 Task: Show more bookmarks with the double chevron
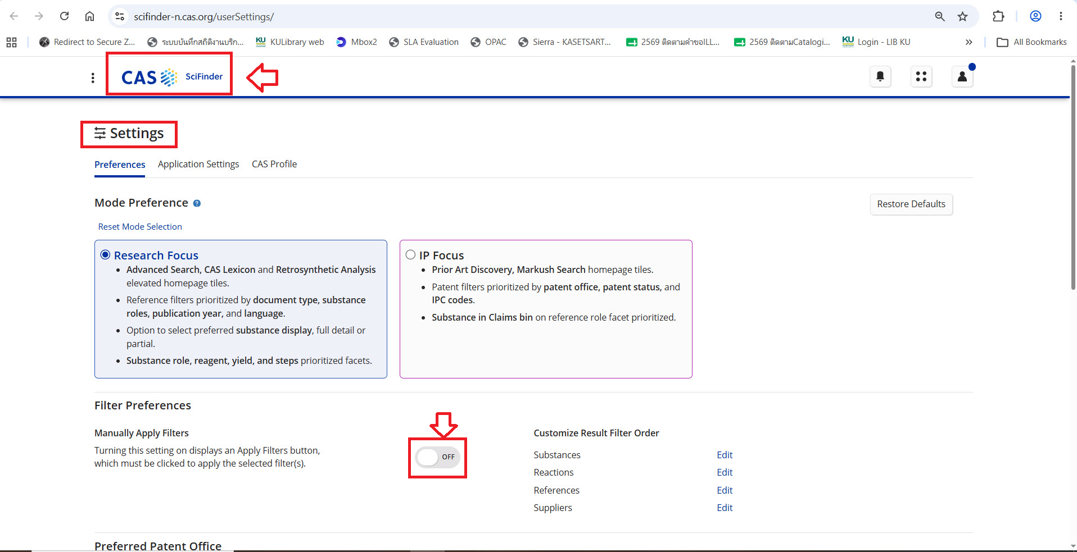[x=969, y=42]
